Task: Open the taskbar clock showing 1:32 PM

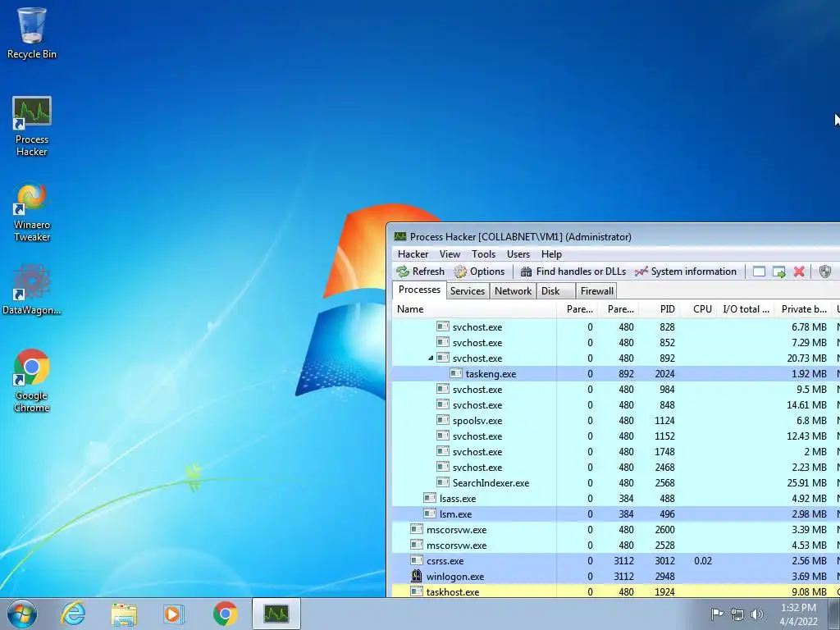Action: [x=798, y=614]
